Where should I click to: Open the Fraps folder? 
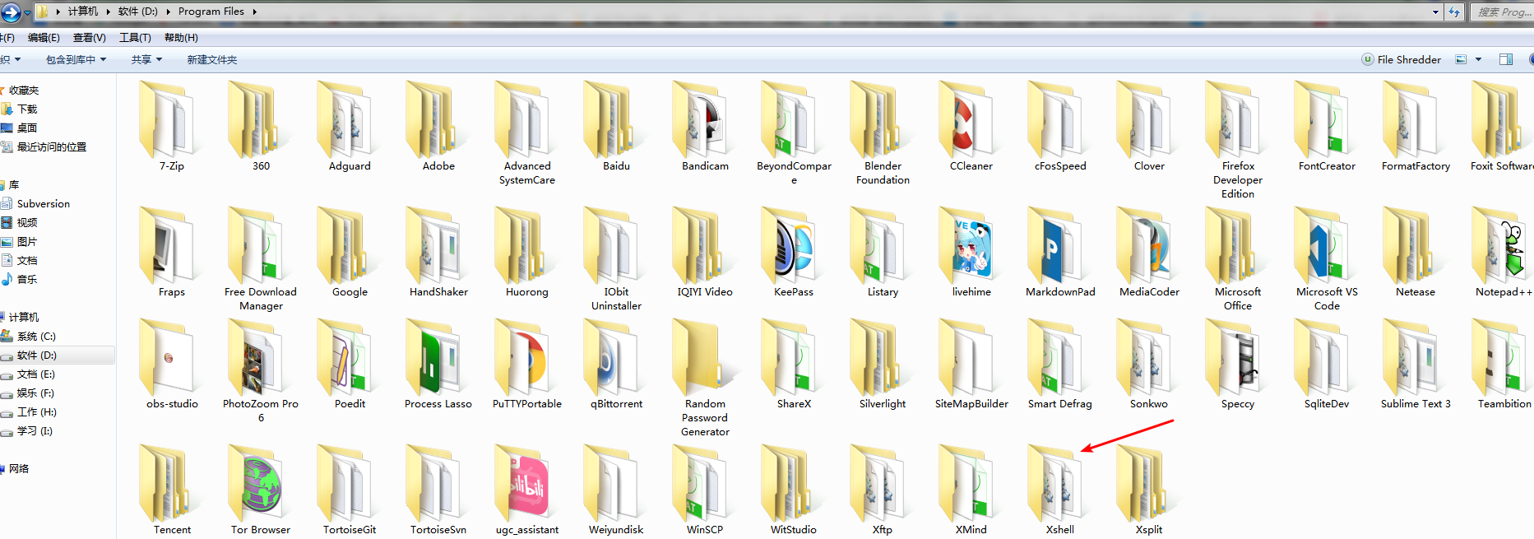tap(172, 252)
